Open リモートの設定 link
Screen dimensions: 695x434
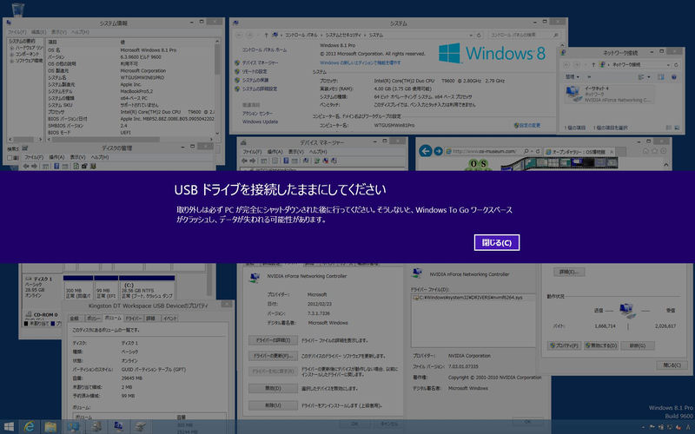(x=255, y=71)
